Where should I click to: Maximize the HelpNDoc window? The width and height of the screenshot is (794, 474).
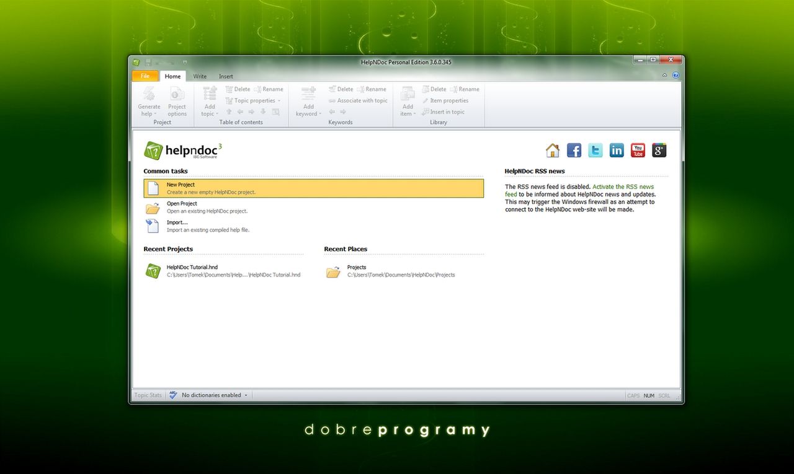[653, 59]
